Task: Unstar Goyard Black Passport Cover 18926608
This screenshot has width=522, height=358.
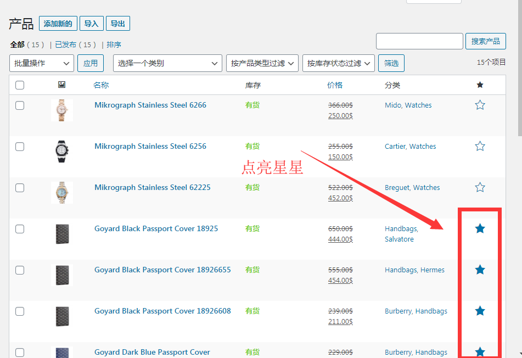Action: coord(480,311)
